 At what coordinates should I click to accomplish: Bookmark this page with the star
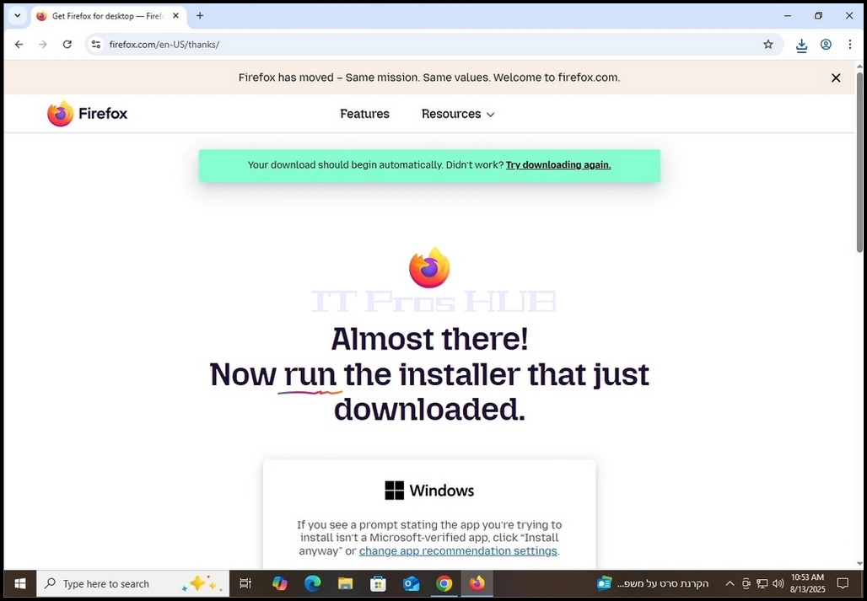point(768,45)
